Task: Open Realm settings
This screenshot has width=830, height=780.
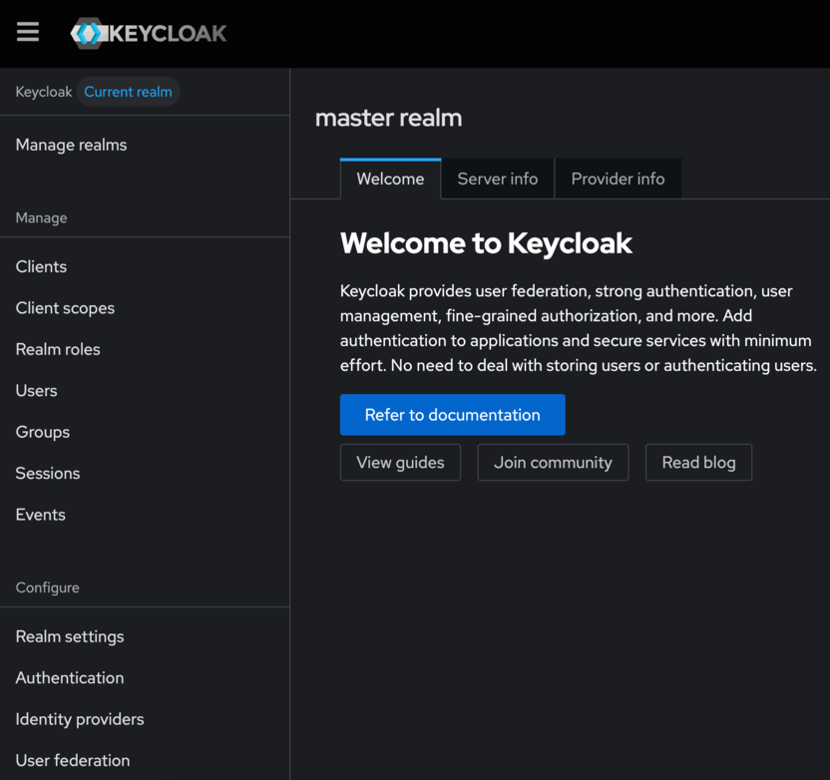Action: [x=70, y=636]
